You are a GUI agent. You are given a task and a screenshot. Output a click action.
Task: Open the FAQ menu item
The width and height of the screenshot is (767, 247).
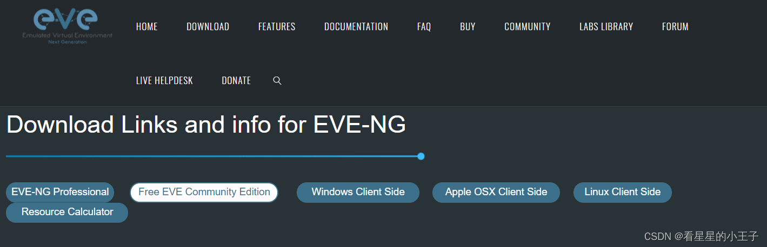424,26
